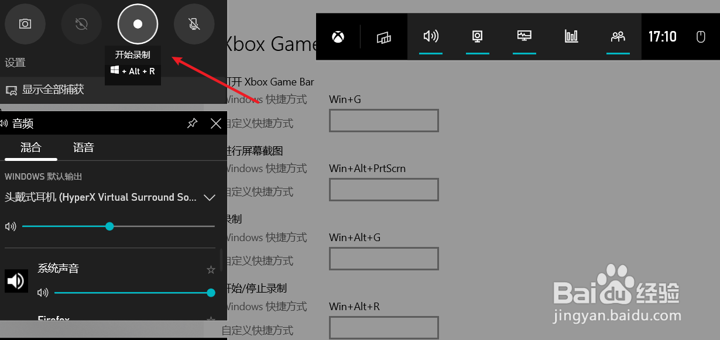Click 显示全部捕获 to show all captures

tap(52, 90)
